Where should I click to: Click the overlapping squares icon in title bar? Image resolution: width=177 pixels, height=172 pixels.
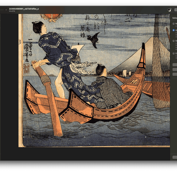169,10
